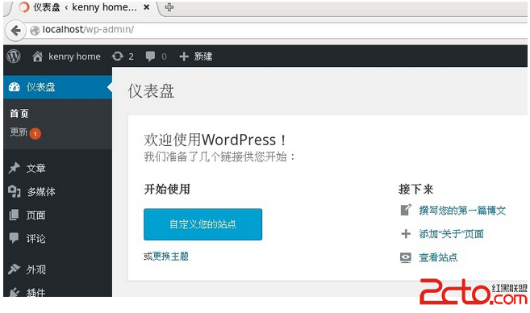Close the kenny home browser tab

[146, 7]
